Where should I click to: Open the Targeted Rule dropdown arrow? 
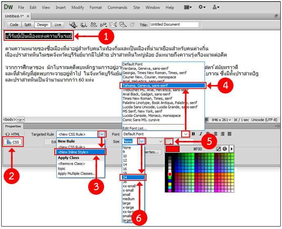[102, 134]
